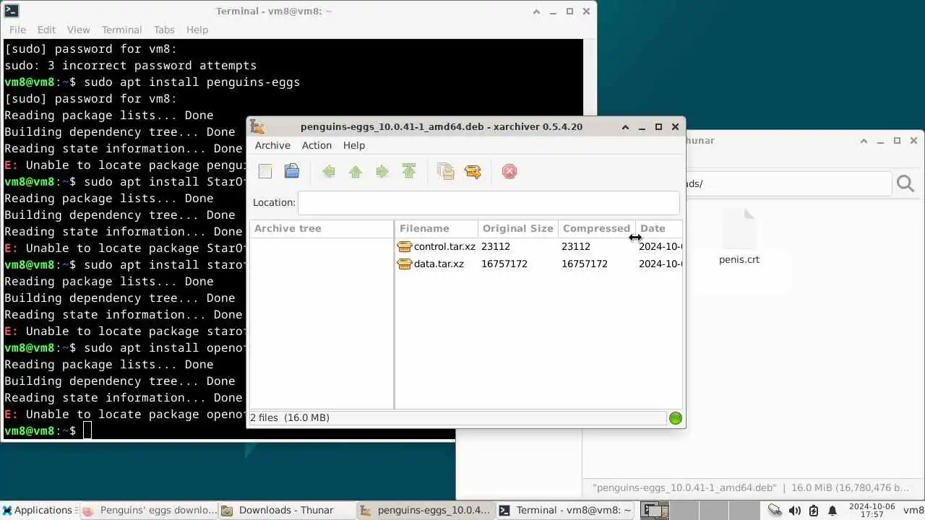Click the Thunar path bar ending in 'ds/'
The height and width of the screenshot is (520, 925).
point(788,183)
